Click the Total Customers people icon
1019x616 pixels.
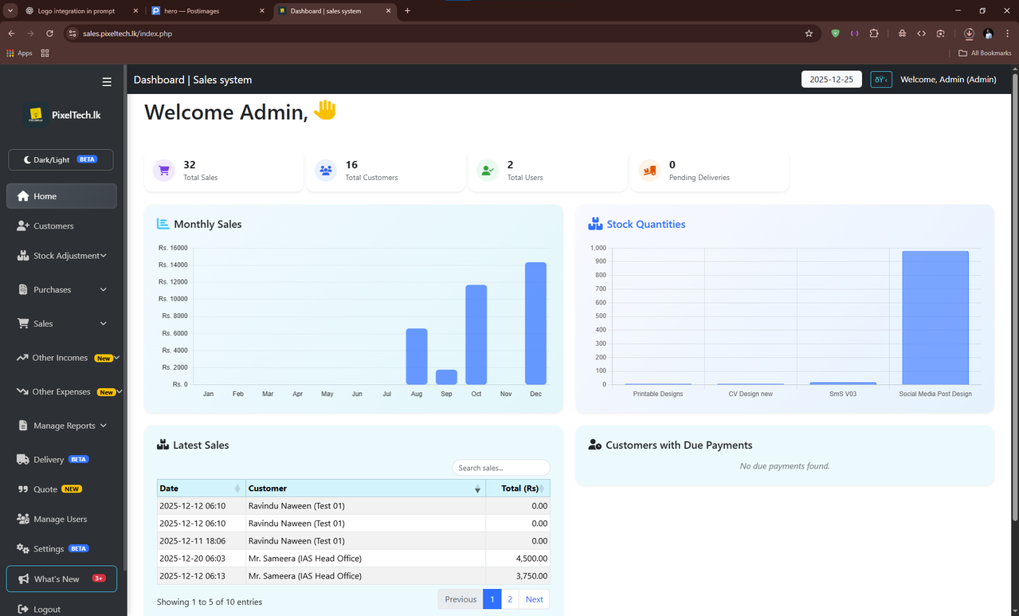[x=326, y=170]
